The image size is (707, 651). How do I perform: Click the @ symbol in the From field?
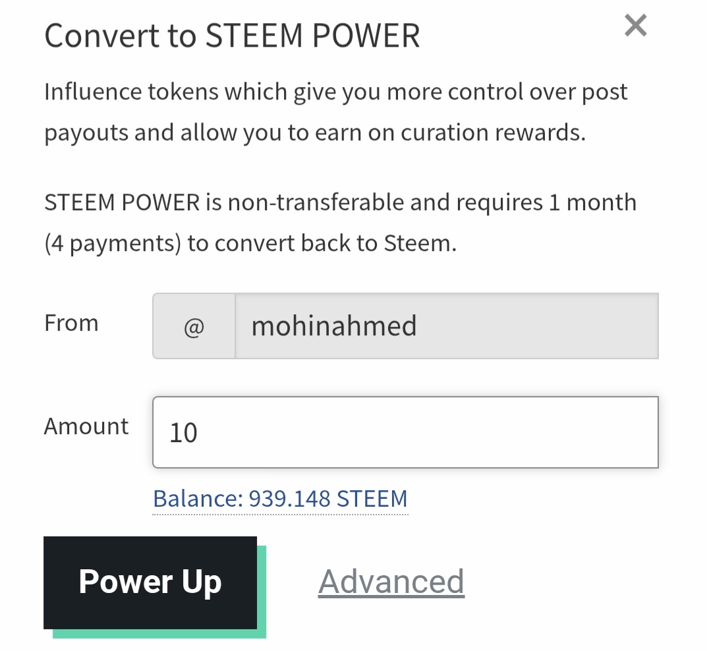(x=194, y=326)
